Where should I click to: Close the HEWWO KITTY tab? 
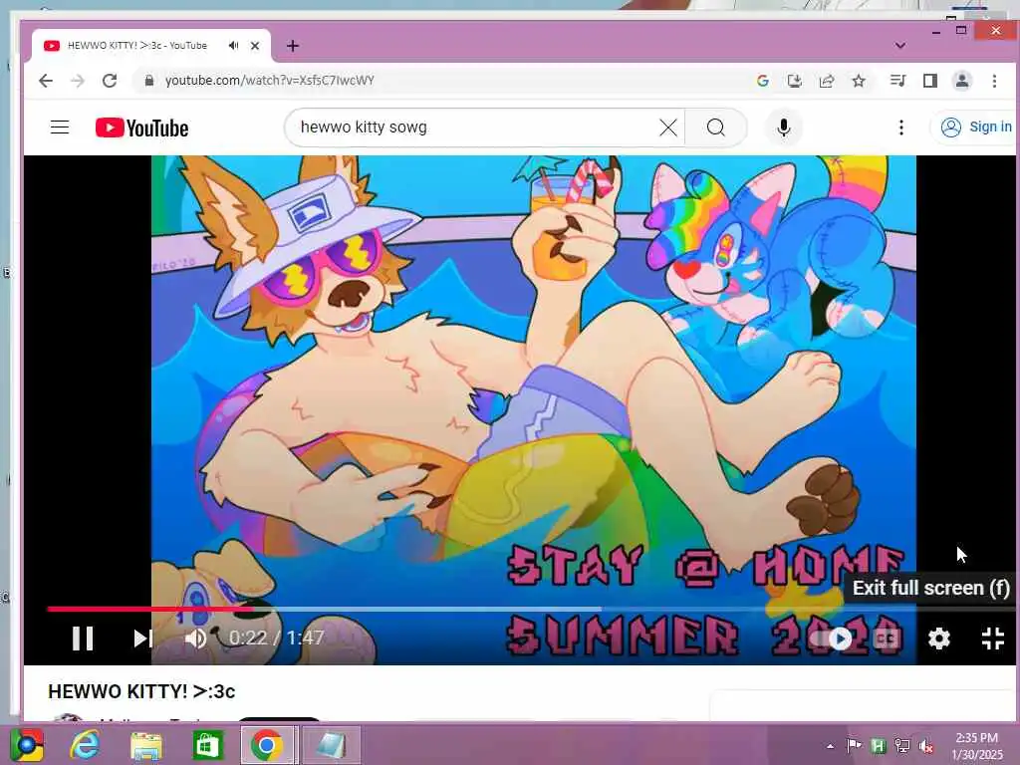click(255, 46)
